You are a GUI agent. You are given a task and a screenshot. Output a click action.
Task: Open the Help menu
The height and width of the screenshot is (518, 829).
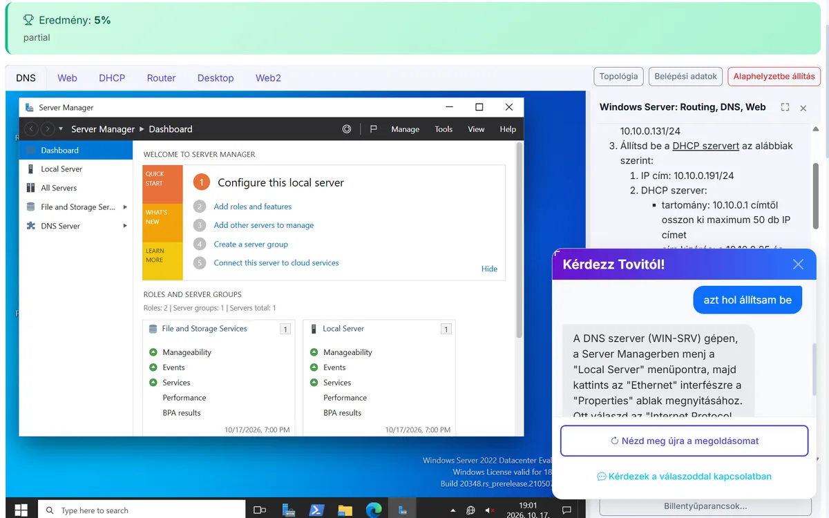coord(508,129)
